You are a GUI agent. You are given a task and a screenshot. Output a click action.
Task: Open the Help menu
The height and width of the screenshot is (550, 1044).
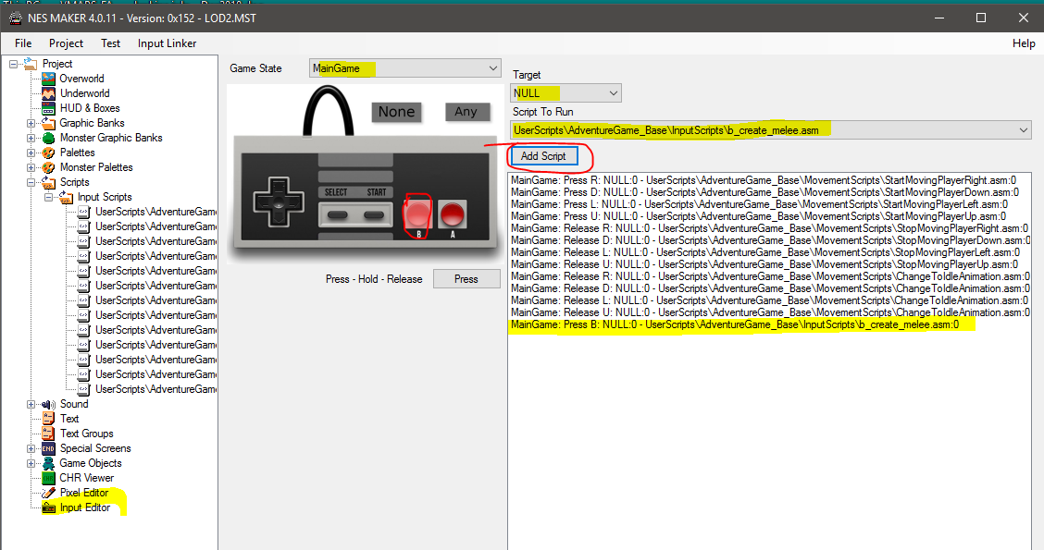1024,43
